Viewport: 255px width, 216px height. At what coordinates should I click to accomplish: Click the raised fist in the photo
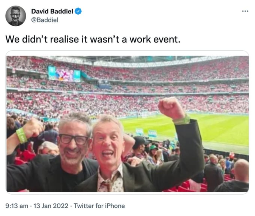click(x=170, y=107)
